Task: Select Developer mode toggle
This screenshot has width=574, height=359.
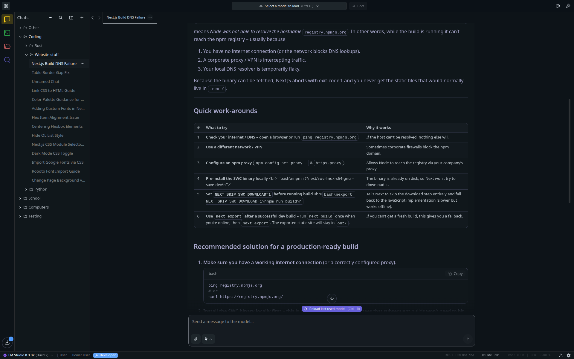Action: coord(106,355)
